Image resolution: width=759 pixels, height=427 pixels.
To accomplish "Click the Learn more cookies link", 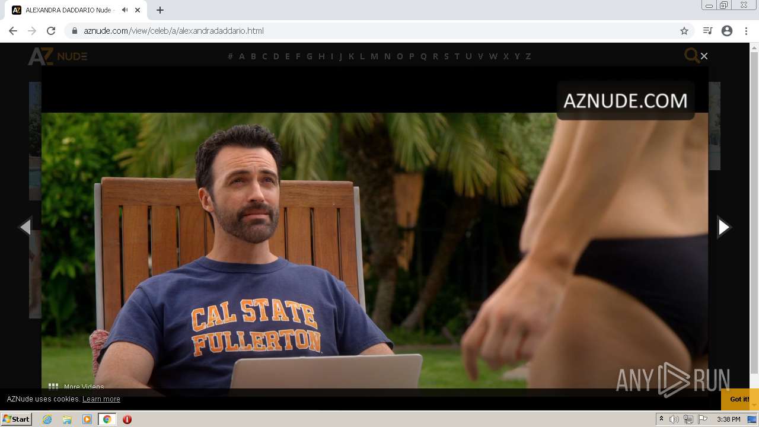I will click(101, 399).
